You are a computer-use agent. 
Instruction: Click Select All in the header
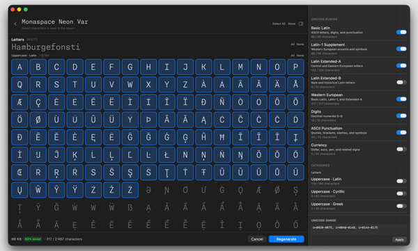click(279, 24)
